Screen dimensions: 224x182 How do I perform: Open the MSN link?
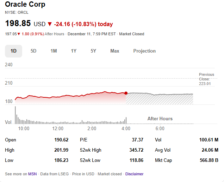pos(32,174)
